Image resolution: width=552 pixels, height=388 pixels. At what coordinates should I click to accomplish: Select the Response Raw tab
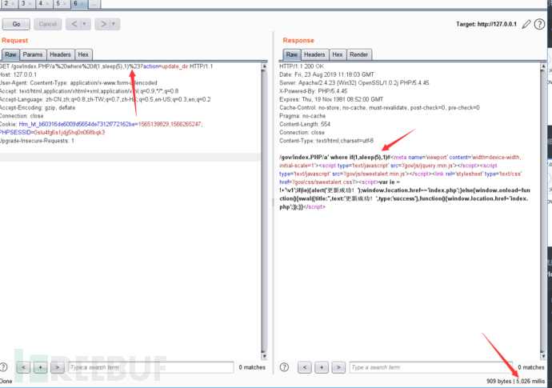coord(292,54)
